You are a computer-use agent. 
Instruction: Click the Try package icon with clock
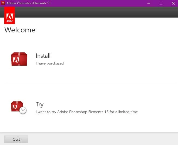[x=19, y=107]
